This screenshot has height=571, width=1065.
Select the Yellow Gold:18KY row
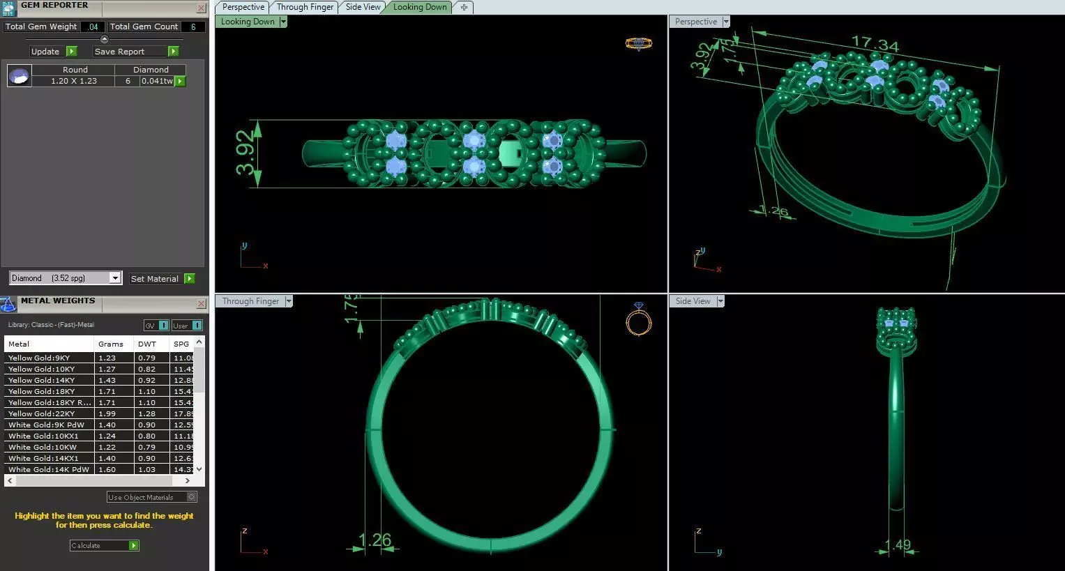[100, 391]
